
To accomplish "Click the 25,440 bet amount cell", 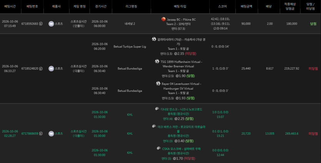I will pos(246,68).
